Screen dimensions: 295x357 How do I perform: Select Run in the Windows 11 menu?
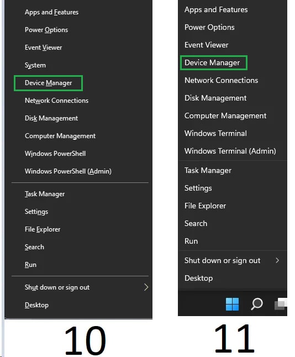191,241
